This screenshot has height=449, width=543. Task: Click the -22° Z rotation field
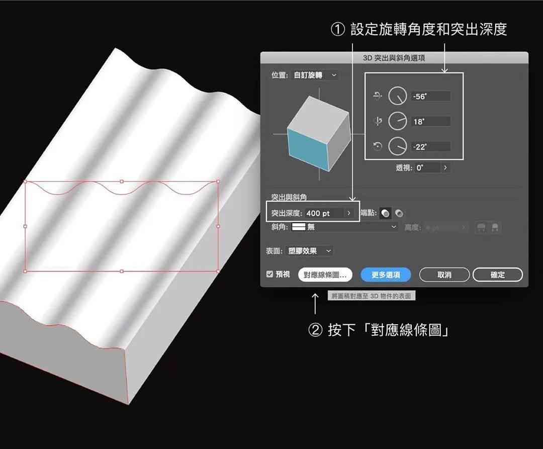tap(431, 147)
